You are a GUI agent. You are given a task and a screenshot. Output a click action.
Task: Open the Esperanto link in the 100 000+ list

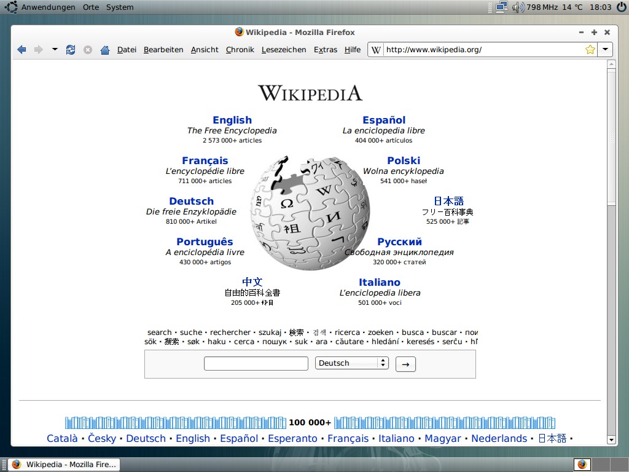point(292,438)
